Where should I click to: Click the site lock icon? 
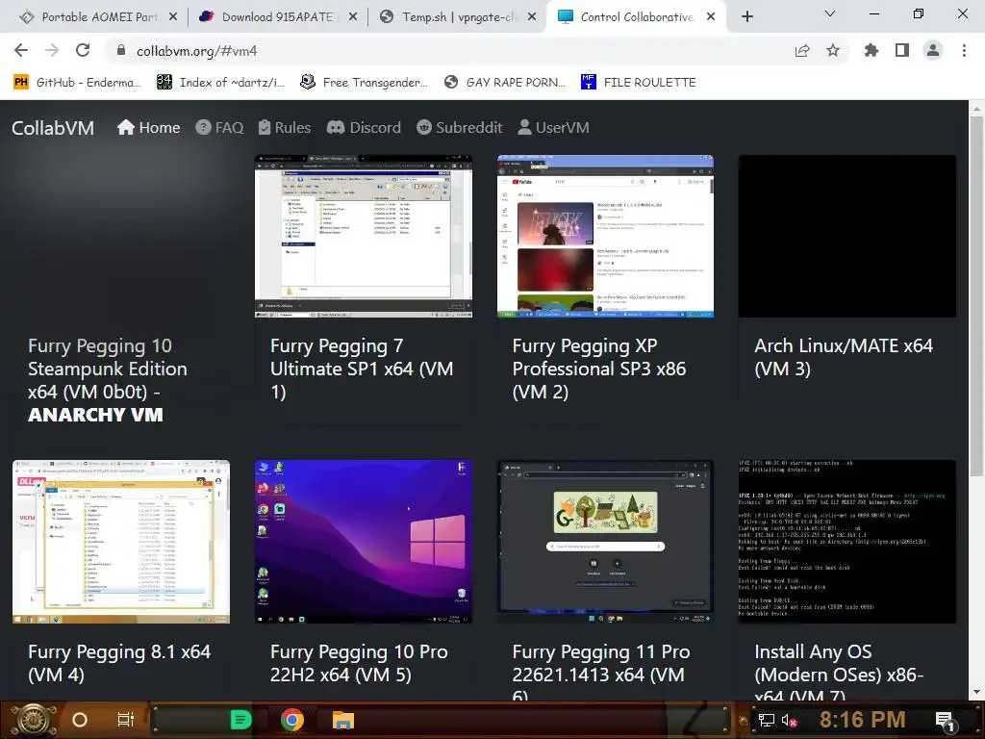pyautogui.click(x=121, y=51)
